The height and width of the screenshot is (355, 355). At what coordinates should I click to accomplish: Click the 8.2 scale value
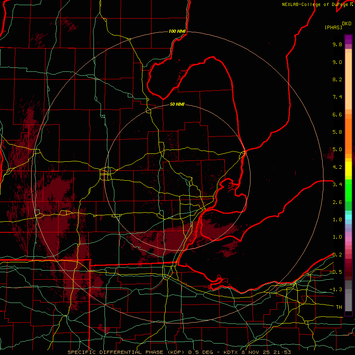[x=337, y=79]
